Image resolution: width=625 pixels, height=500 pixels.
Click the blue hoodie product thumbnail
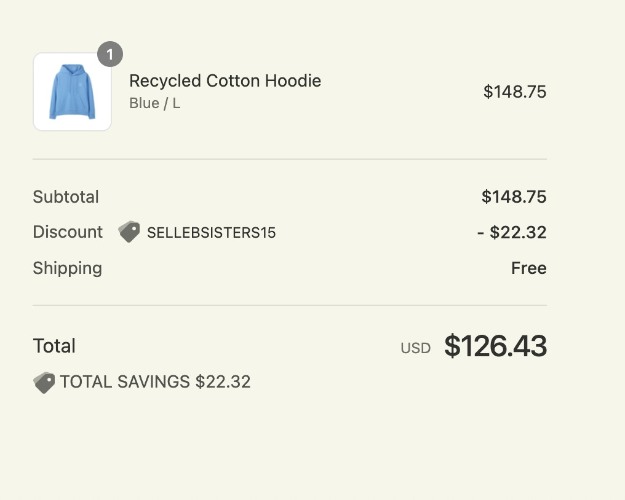tap(72, 92)
